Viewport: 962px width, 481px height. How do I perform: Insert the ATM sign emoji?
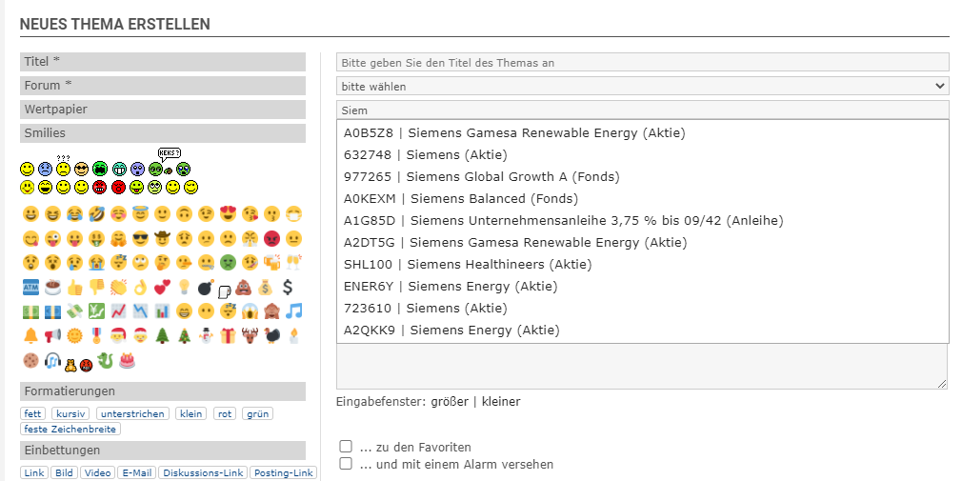30,287
